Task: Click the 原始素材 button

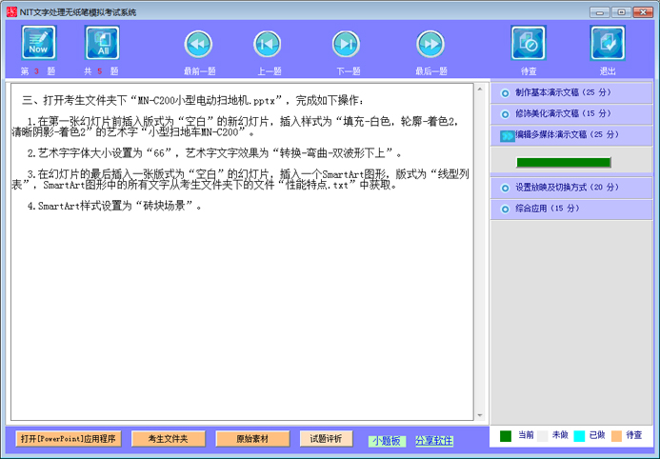Action: click(250, 439)
